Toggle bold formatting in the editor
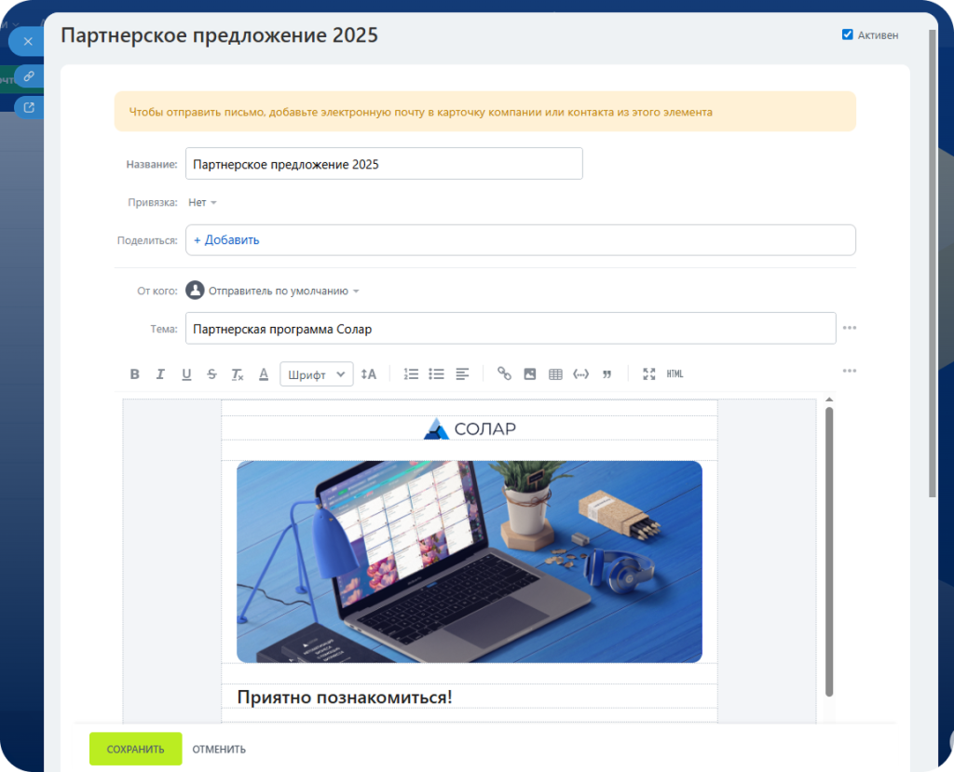Screen dimensions: 954x772 point(135,374)
